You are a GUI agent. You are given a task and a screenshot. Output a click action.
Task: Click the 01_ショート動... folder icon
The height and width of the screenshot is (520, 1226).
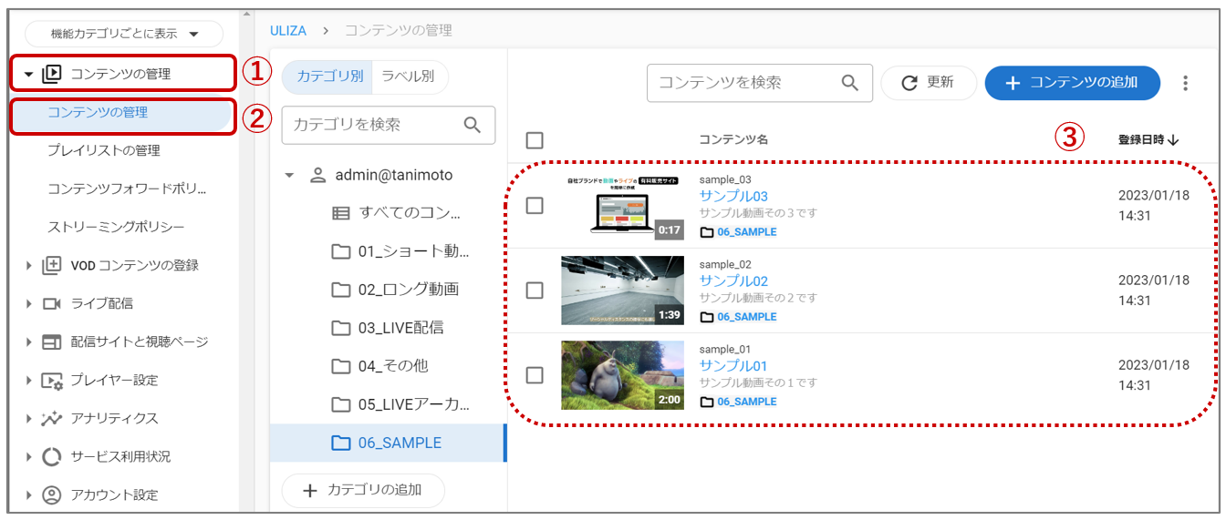[x=340, y=251]
